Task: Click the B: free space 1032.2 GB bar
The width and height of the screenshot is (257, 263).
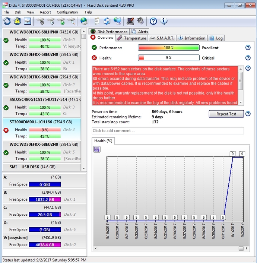Action: click(45, 199)
